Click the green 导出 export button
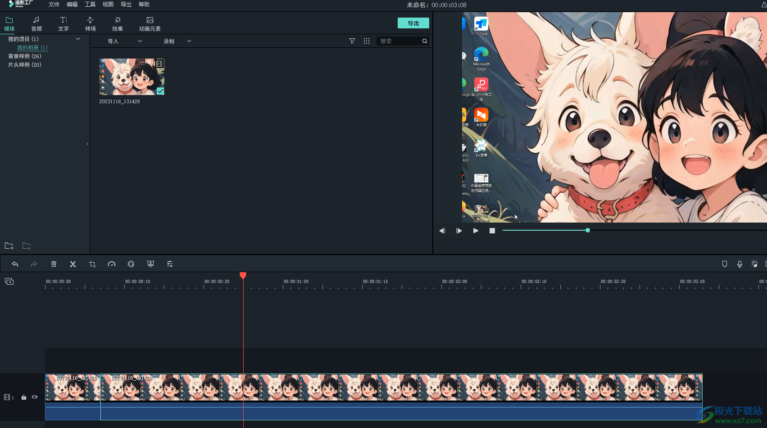Screen dimensions: 767x428 pos(413,23)
